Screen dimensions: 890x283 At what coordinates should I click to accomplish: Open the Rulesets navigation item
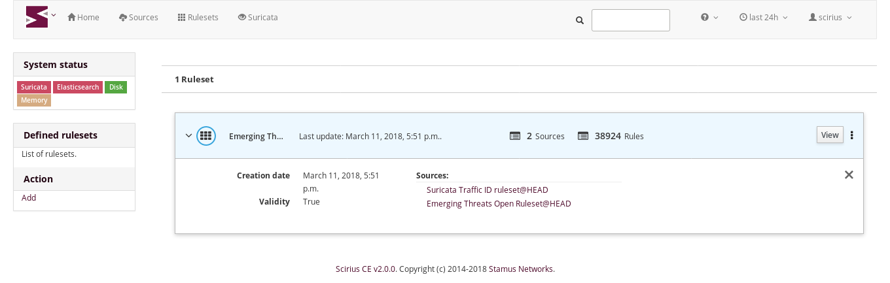coord(198,17)
